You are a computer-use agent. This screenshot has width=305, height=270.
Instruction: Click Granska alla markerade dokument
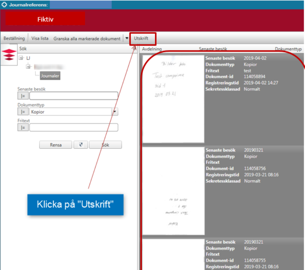coord(87,38)
